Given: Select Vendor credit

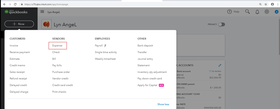Looking at the screenshot, I should coord(60,79).
